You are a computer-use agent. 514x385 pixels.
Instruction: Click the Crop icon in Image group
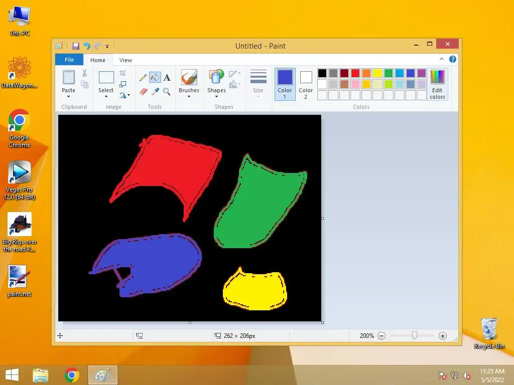click(122, 73)
